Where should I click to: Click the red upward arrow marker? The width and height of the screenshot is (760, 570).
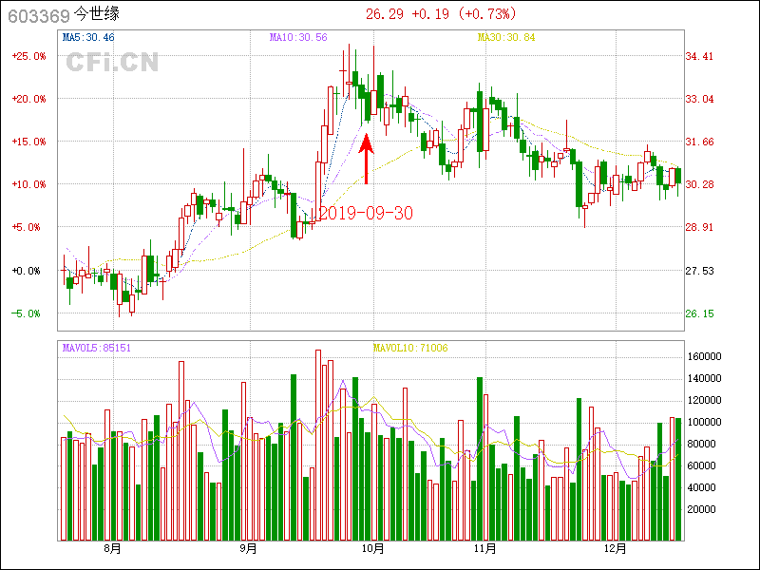tap(367, 159)
